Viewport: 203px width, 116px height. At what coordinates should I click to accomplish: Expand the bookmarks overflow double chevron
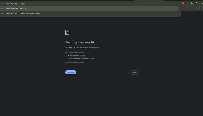[200, 8]
